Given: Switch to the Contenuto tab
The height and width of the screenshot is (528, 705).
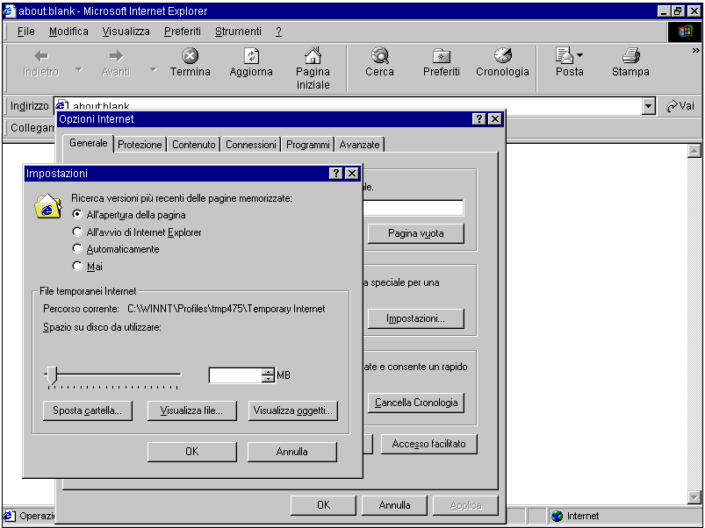Looking at the screenshot, I should [x=194, y=145].
